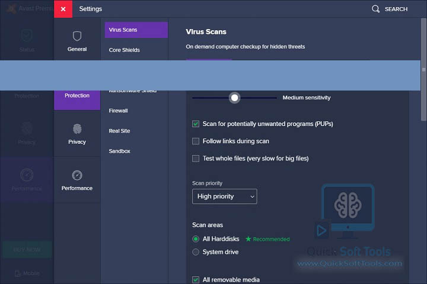Screen dimensions: 427x284
Task: Open Sandbox settings
Action: pyautogui.click(x=119, y=151)
